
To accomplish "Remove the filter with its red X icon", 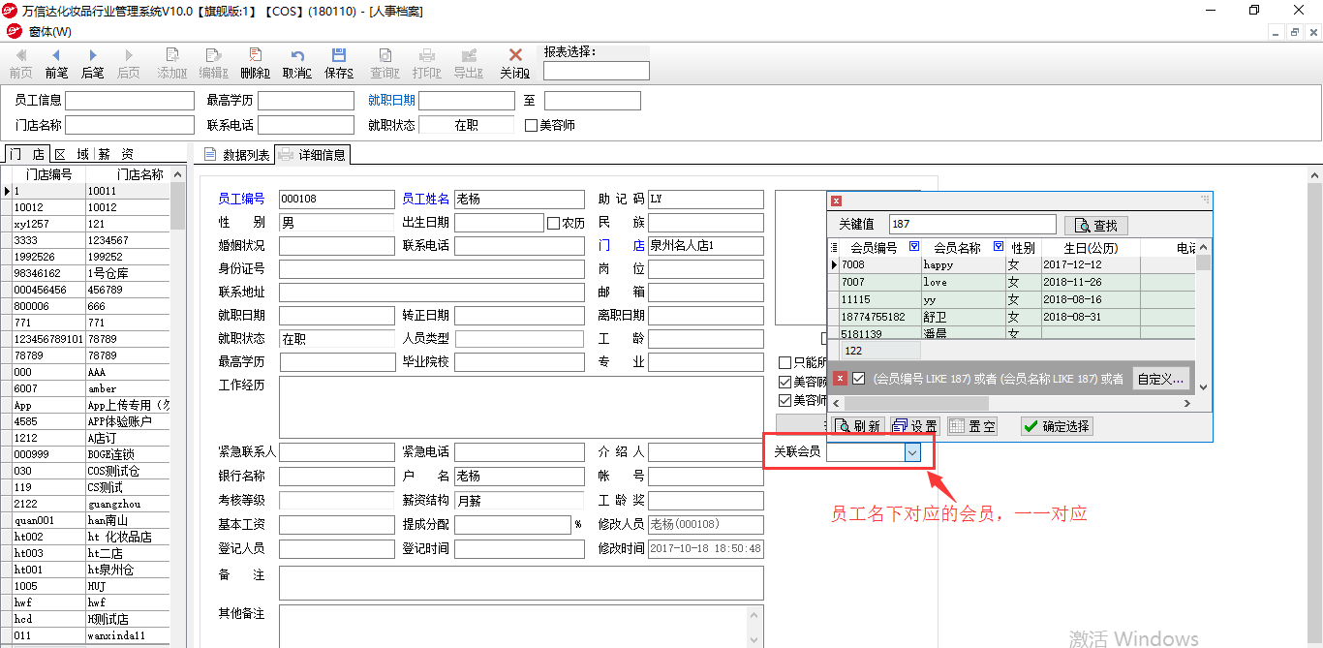I will pyautogui.click(x=841, y=379).
